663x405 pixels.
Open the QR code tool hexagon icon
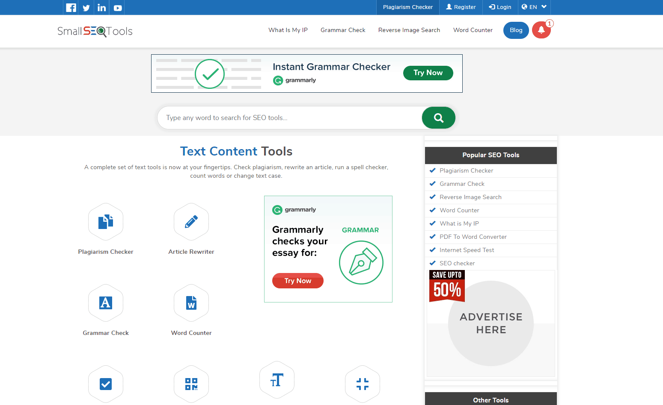pos(191,384)
